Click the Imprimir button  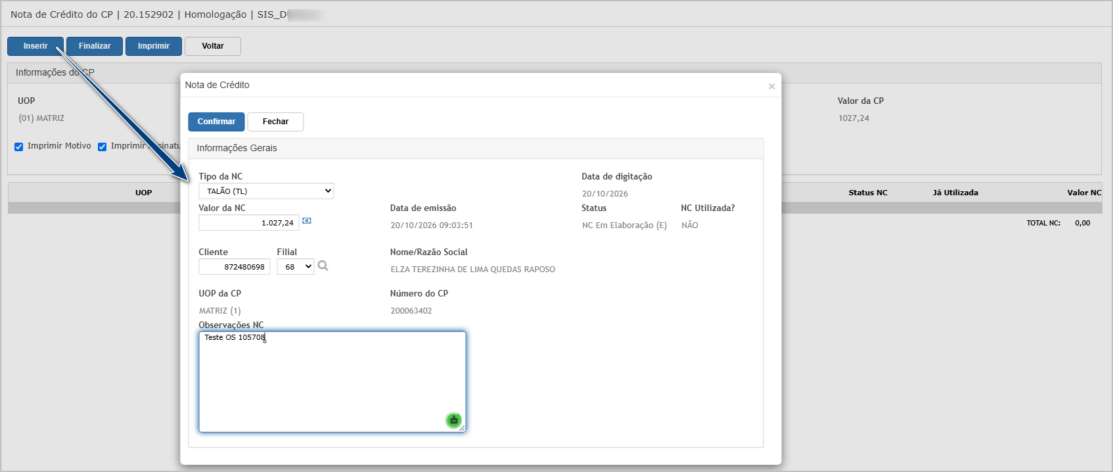point(154,46)
